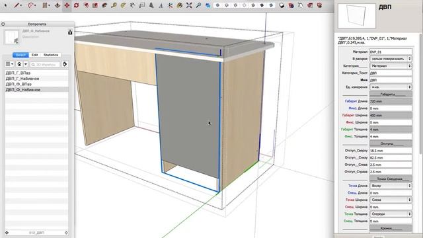
Task: Click the 'Материал' input field
Action: (391, 52)
